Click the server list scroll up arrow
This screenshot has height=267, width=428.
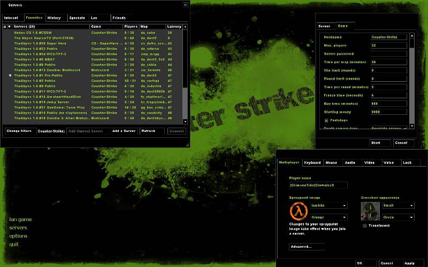(x=185, y=27)
